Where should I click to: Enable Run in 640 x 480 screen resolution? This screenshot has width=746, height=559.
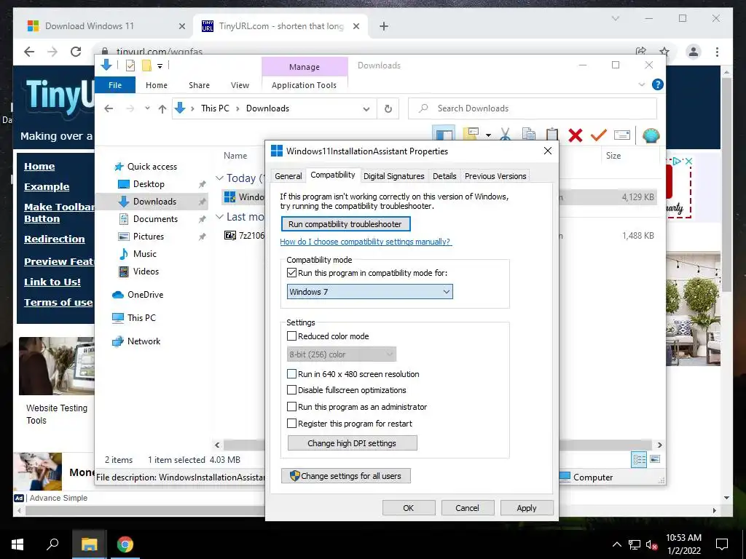tap(291, 374)
